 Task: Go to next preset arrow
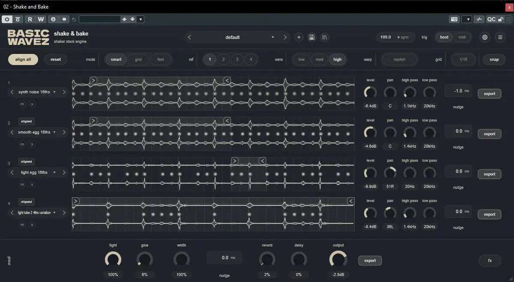click(285, 37)
